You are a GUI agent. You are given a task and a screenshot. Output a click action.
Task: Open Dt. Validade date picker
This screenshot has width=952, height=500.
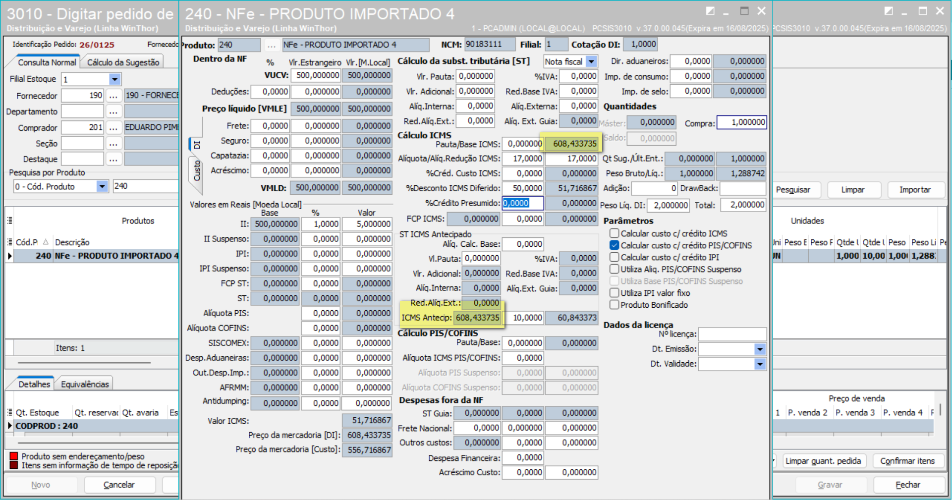[760, 364]
